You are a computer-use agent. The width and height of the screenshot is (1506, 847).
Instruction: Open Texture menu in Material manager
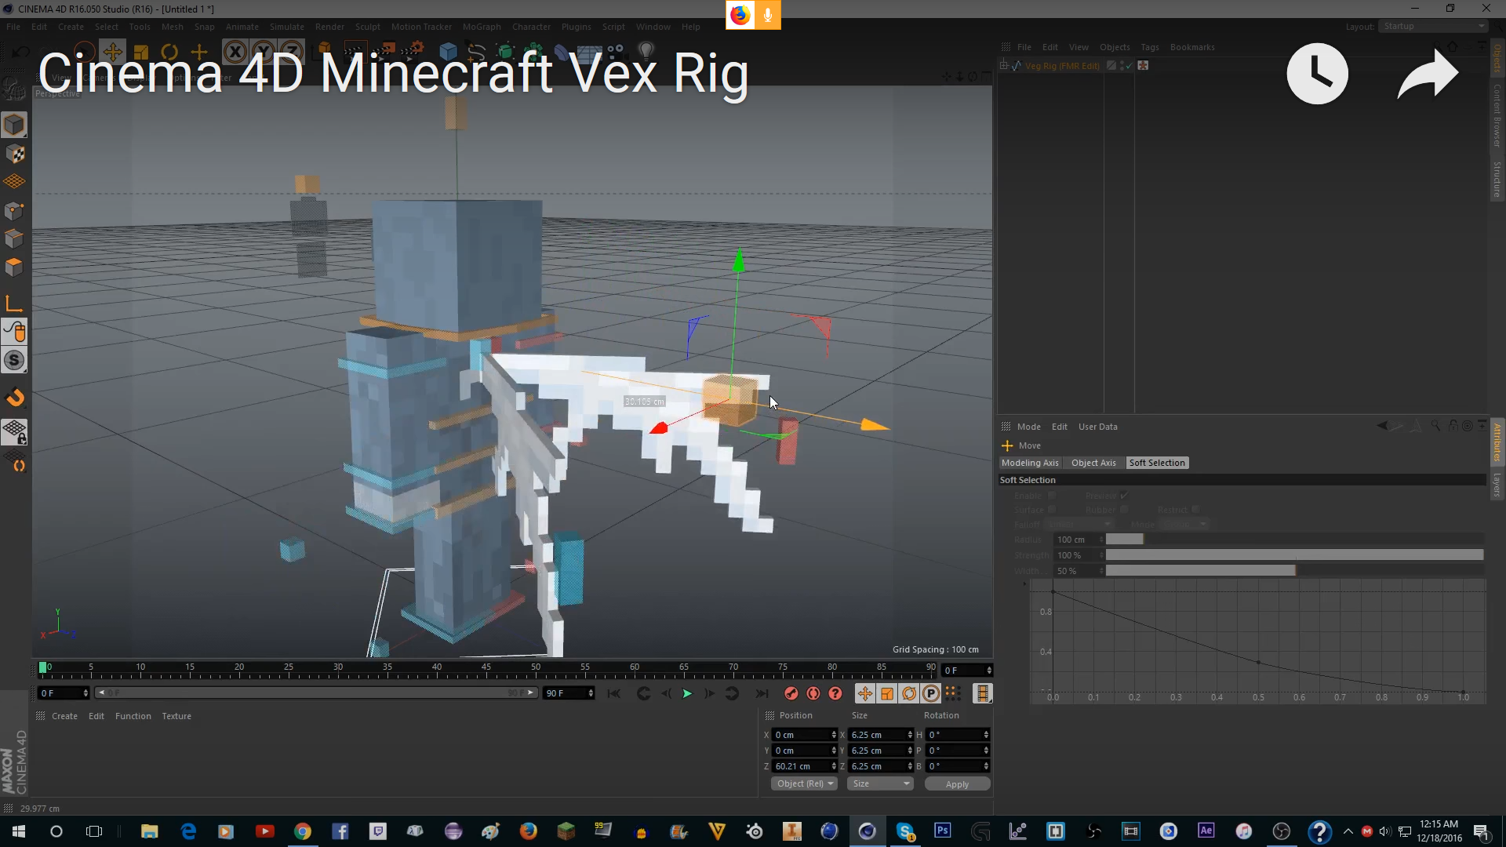[x=176, y=716]
